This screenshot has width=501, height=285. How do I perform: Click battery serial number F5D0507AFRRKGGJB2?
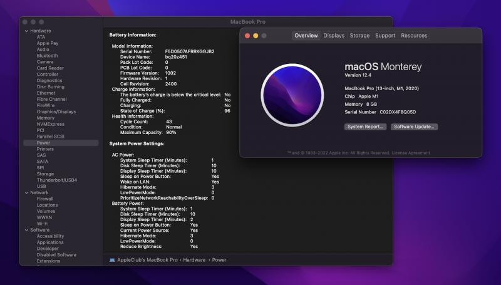click(190, 51)
